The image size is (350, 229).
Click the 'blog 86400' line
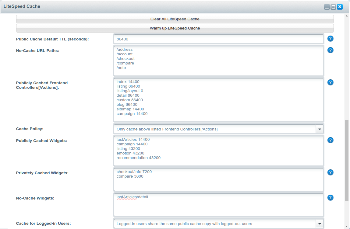(x=127, y=105)
